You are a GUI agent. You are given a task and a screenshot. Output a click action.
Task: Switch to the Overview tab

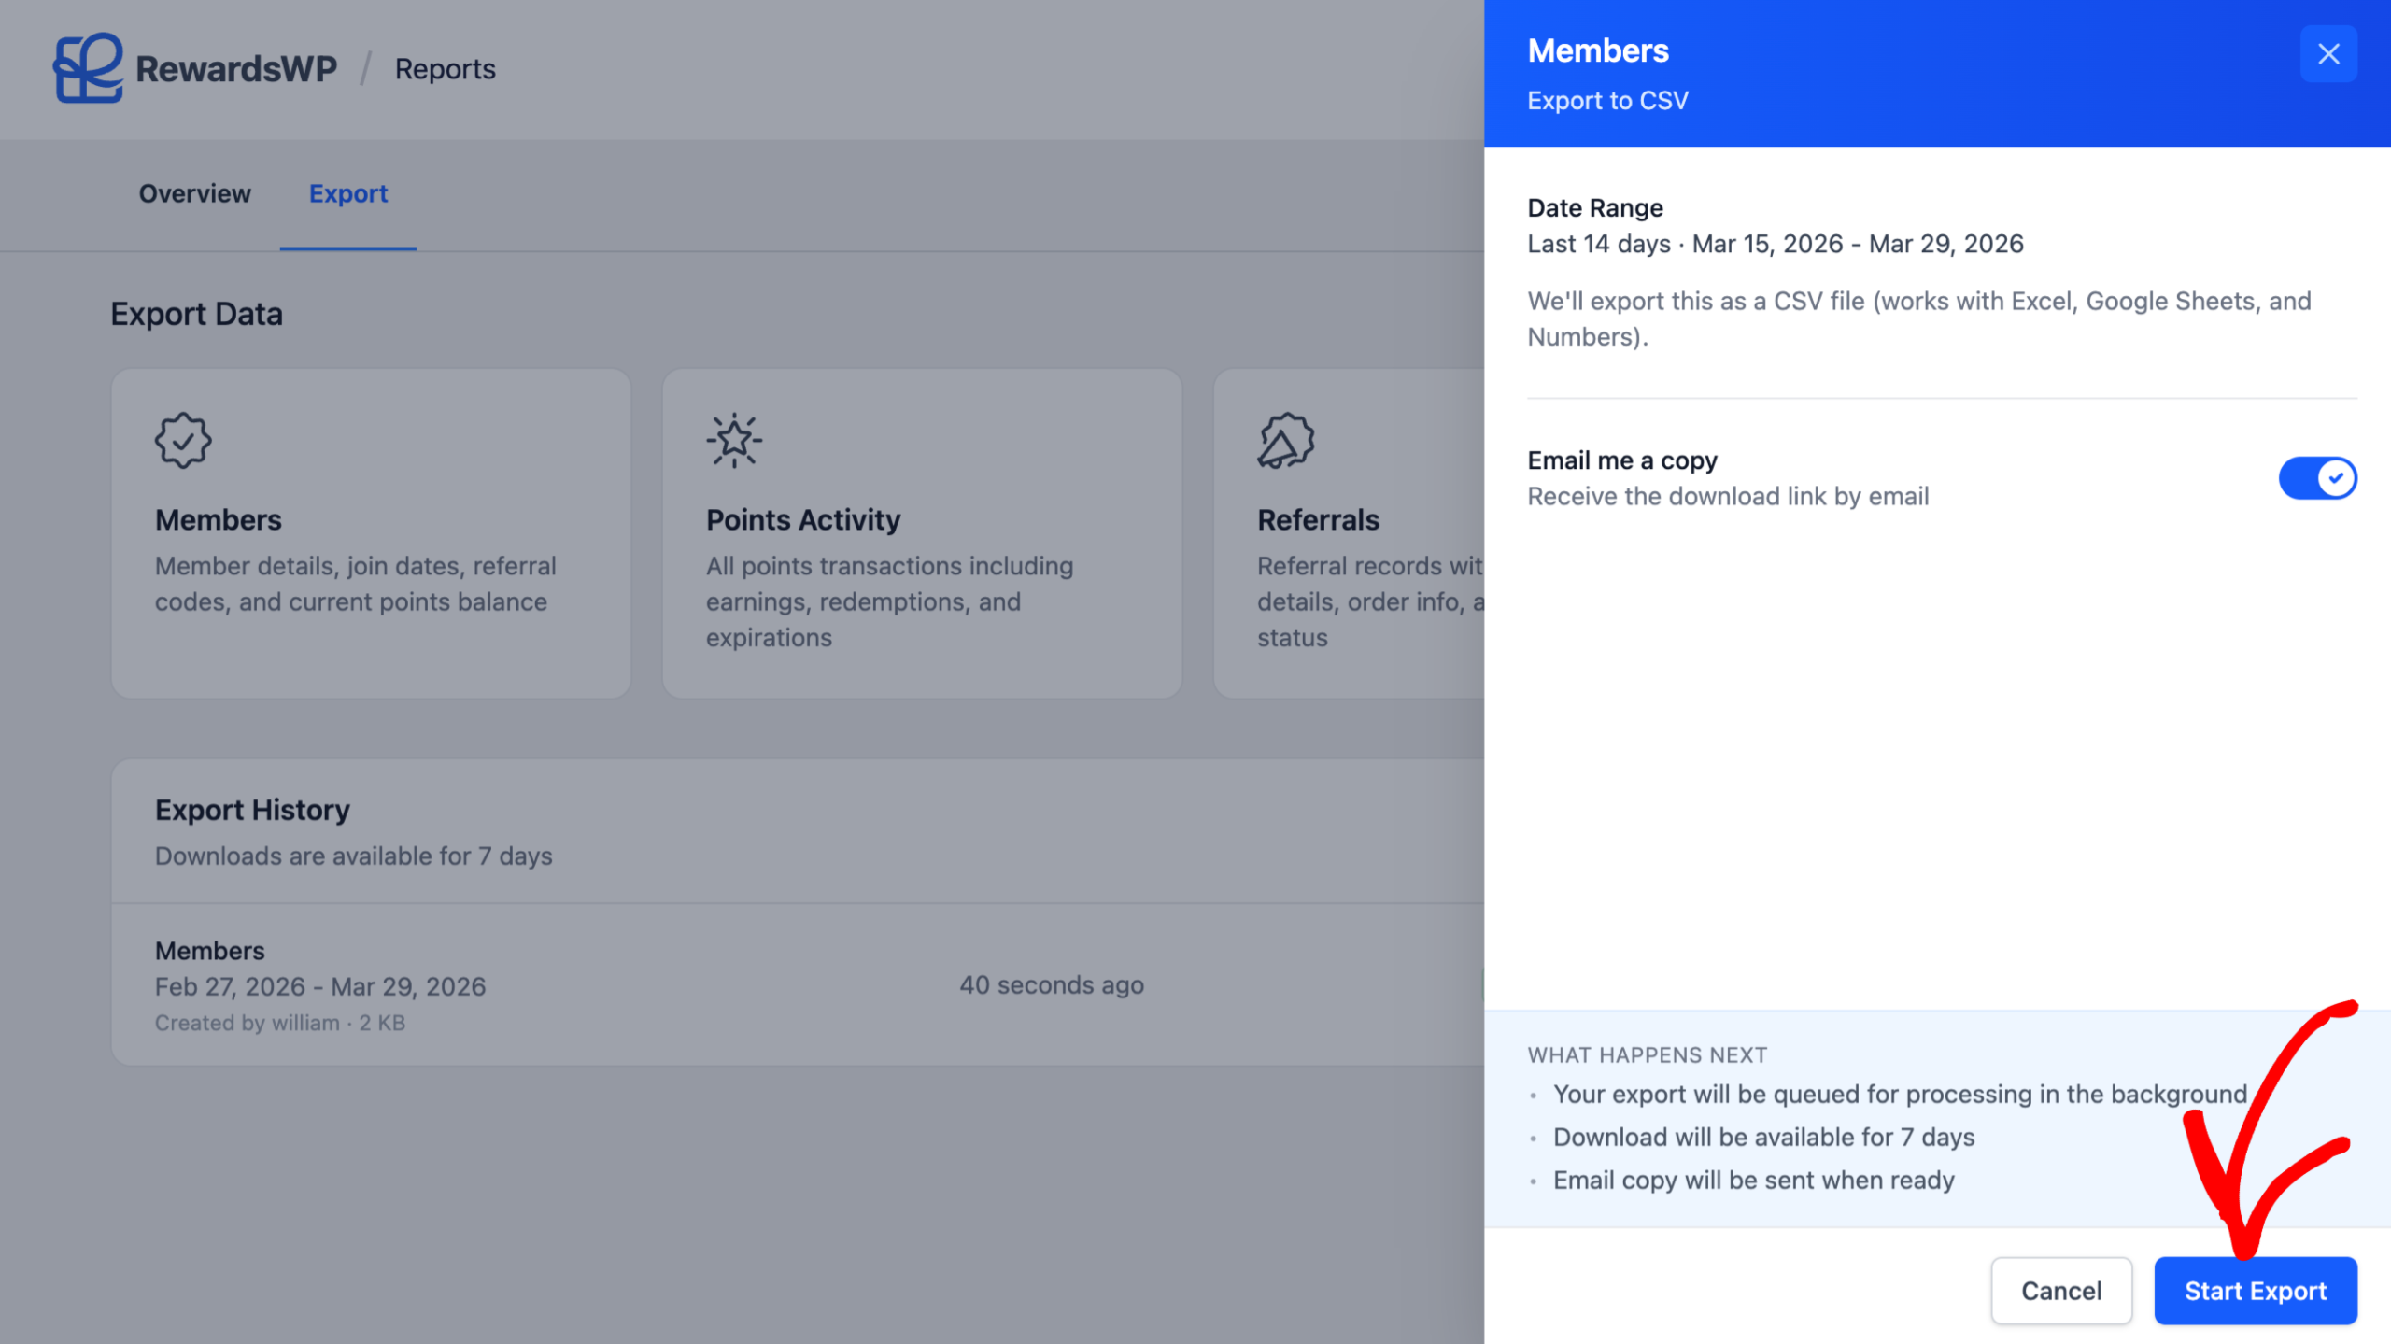pos(194,193)
